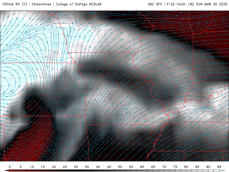Click the near-white colorbar segment between 90 and 95
229x172 pixels.
[214, 171]
